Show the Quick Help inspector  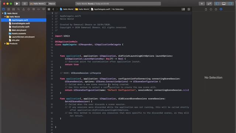click(216, 9)
